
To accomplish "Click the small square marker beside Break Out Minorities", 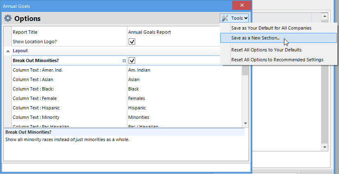I will tap(125, 61).
